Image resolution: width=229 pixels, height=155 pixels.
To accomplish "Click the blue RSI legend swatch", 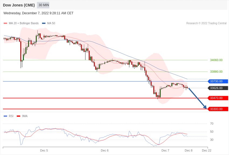I will click(x=5, y=116).
